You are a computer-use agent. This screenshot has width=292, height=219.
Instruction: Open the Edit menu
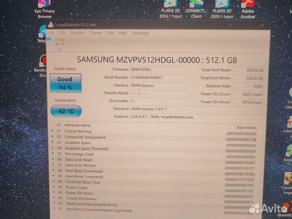point(62,33)
